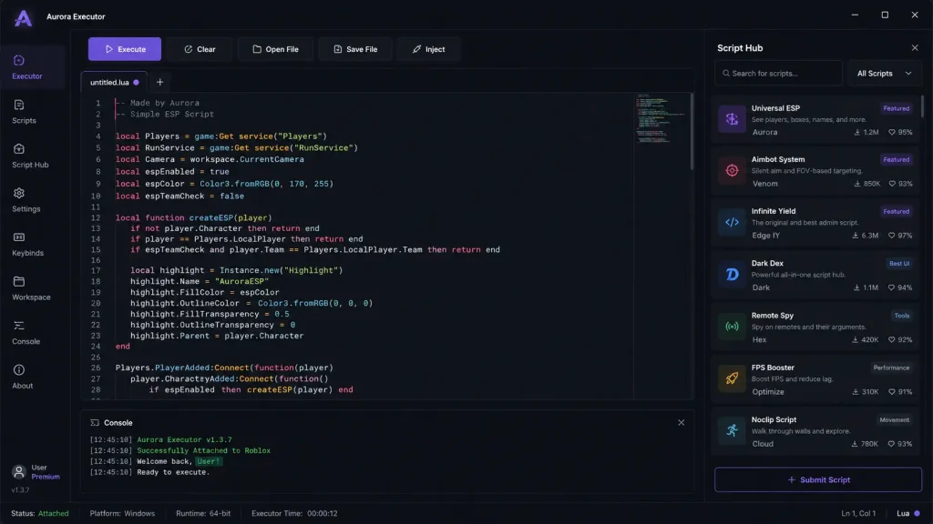Select the untitled.lua tab

click(114, 82)
